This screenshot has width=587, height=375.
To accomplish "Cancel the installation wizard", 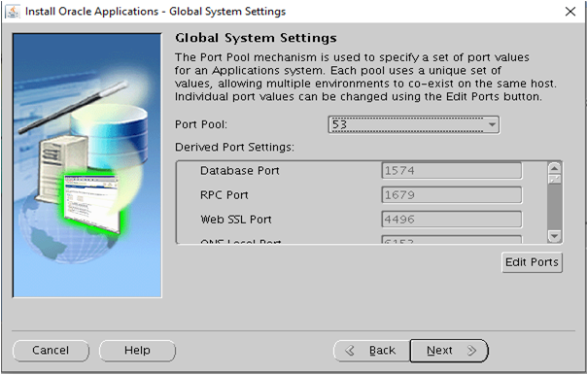I will pyautogui.click(x=51, y=351).
